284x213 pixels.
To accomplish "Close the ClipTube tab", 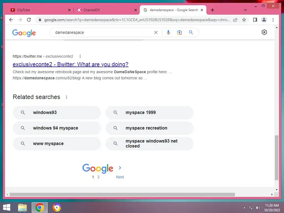I will coord(69,10).
